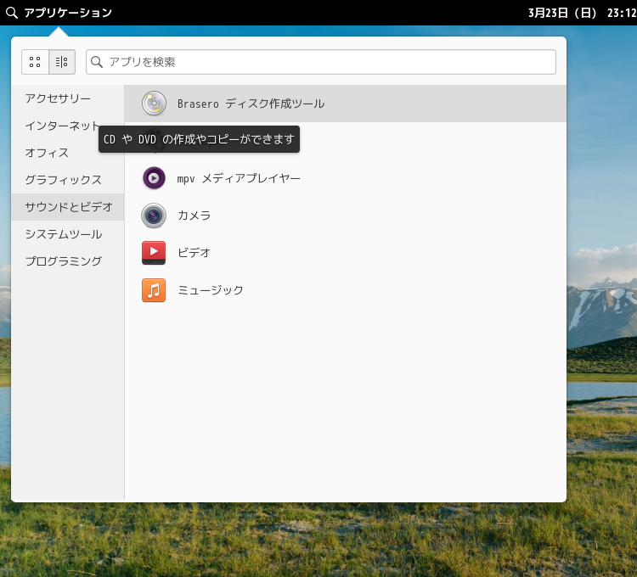The width and height of the screenshot is (637, 577).
Task: Launch the カメラ entry
Action: (x=346, y=215)
